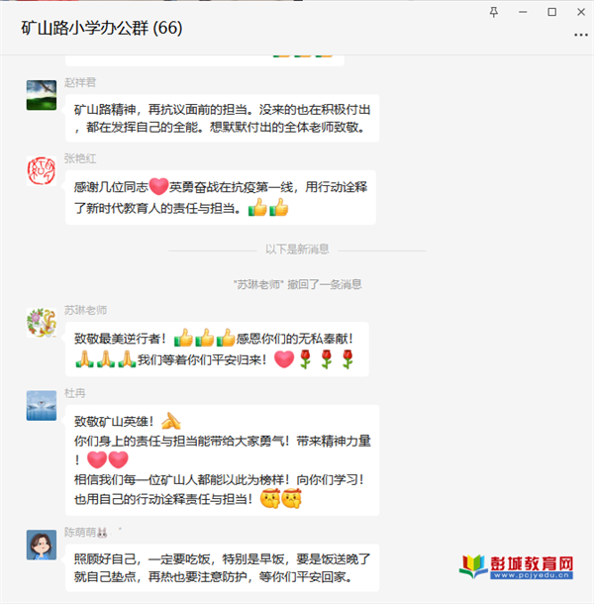The image size is (594, 604).
Task: Click the group title 矿山路小学办公群
Action: [102, 28]
